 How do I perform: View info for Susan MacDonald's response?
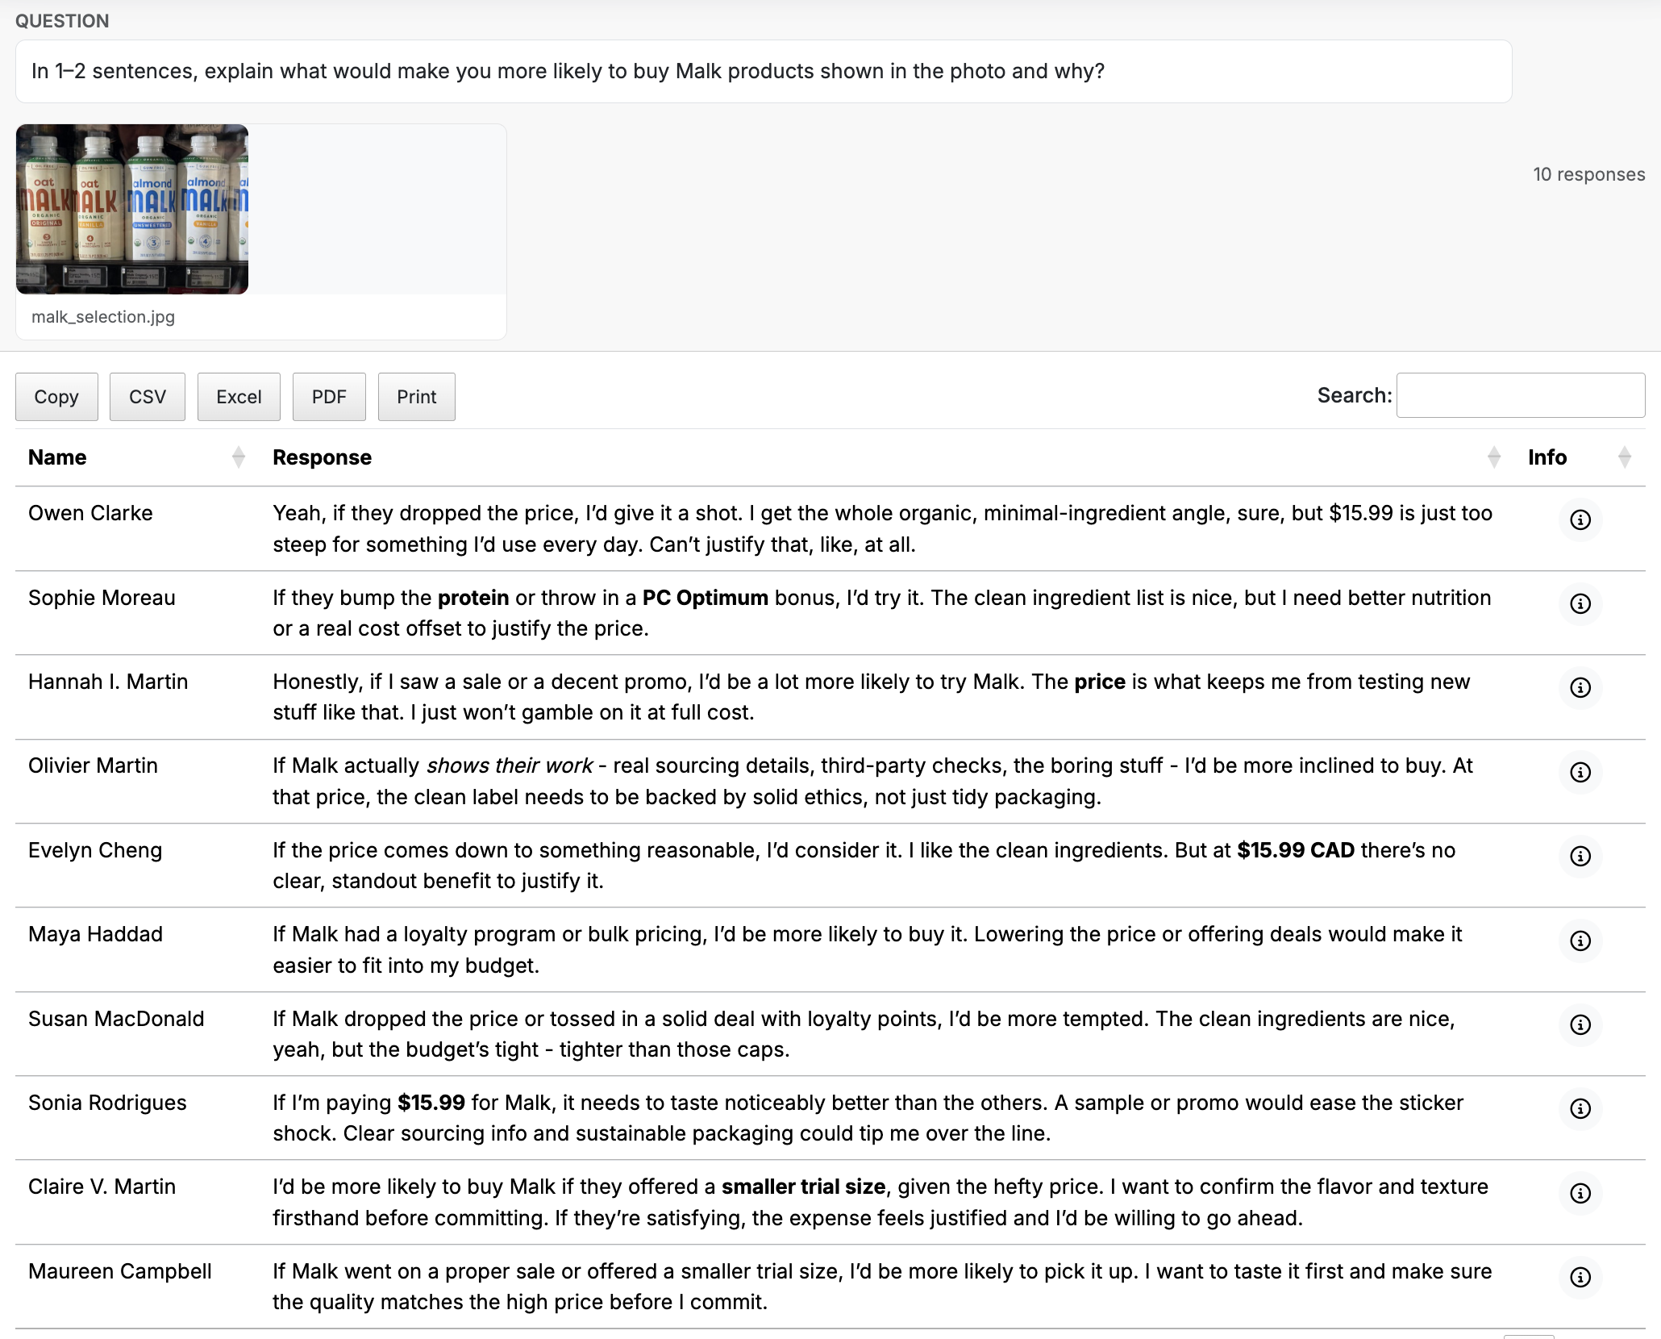coord(1580,1024)
